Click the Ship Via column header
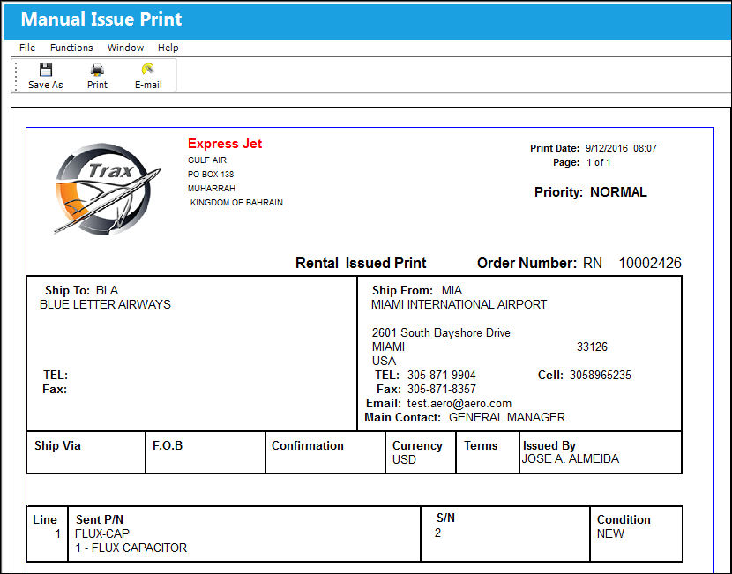 click(57, 445)
